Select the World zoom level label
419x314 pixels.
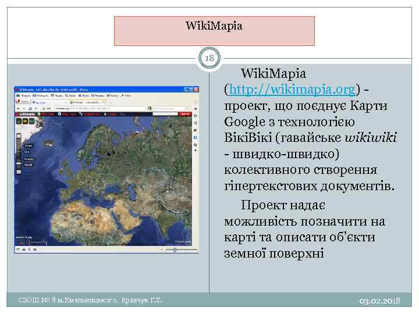pos(29,165)
